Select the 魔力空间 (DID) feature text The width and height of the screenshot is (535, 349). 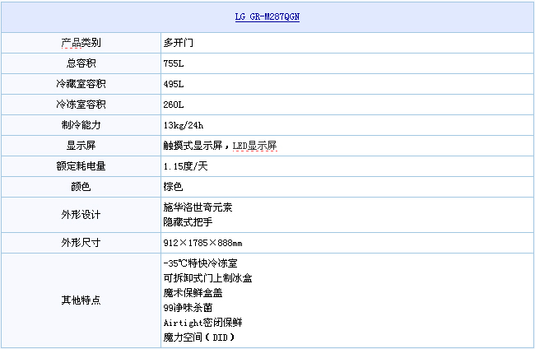[202, 337]
